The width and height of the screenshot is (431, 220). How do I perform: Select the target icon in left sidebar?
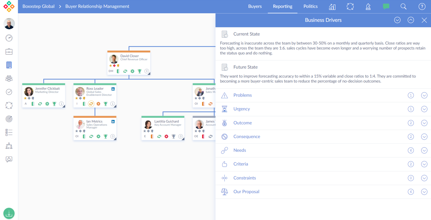9,119
